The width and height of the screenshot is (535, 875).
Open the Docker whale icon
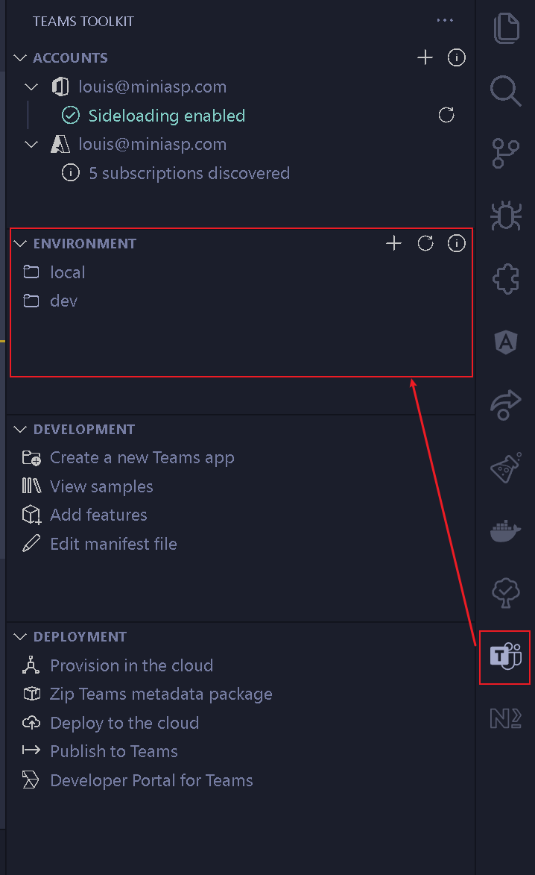(505, 530)
